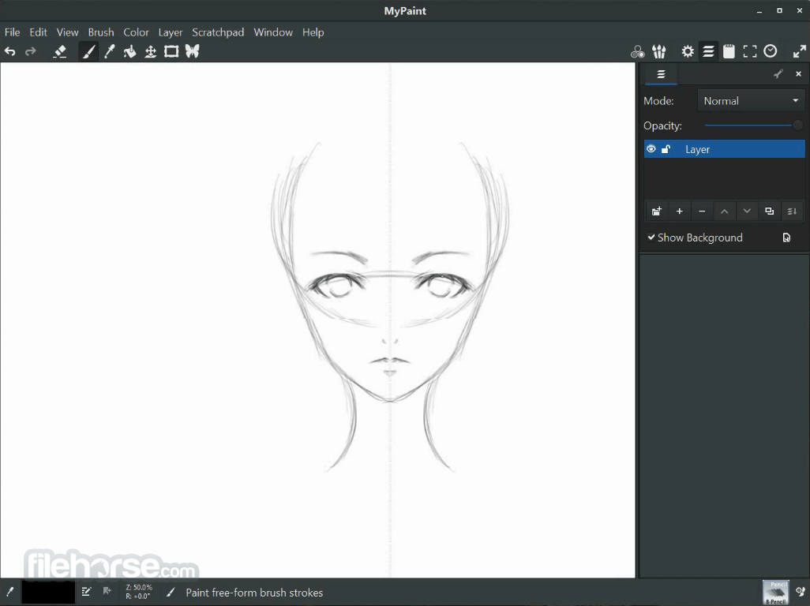Screen dimensions: 810x606
Task: Add a new layer with plus icon
Action: click(x=679, y=211)
